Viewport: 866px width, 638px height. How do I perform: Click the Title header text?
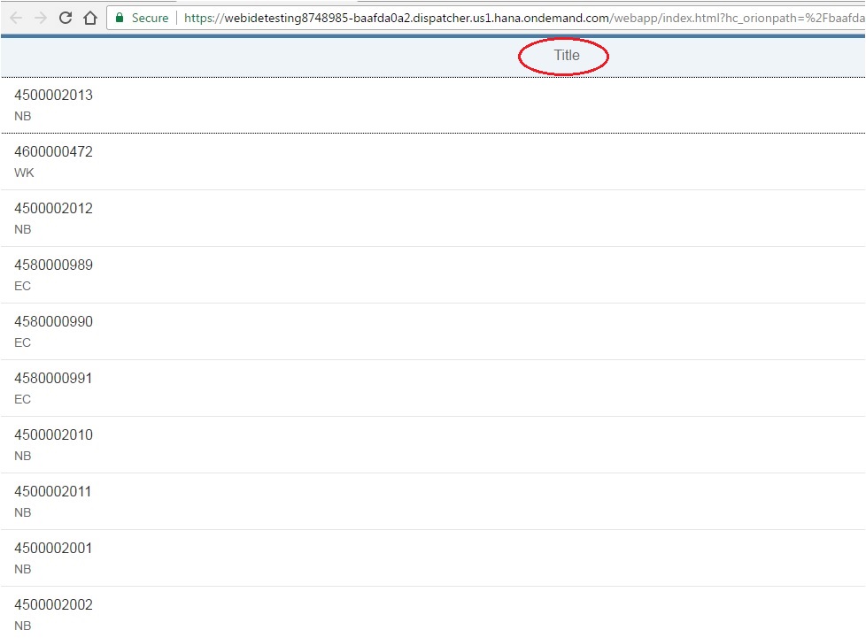(x=567, y=55)
